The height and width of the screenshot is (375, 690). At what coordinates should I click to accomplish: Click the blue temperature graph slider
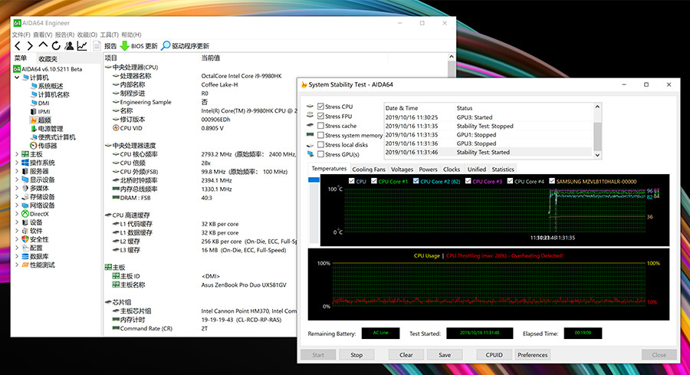[x=314, y=179]
